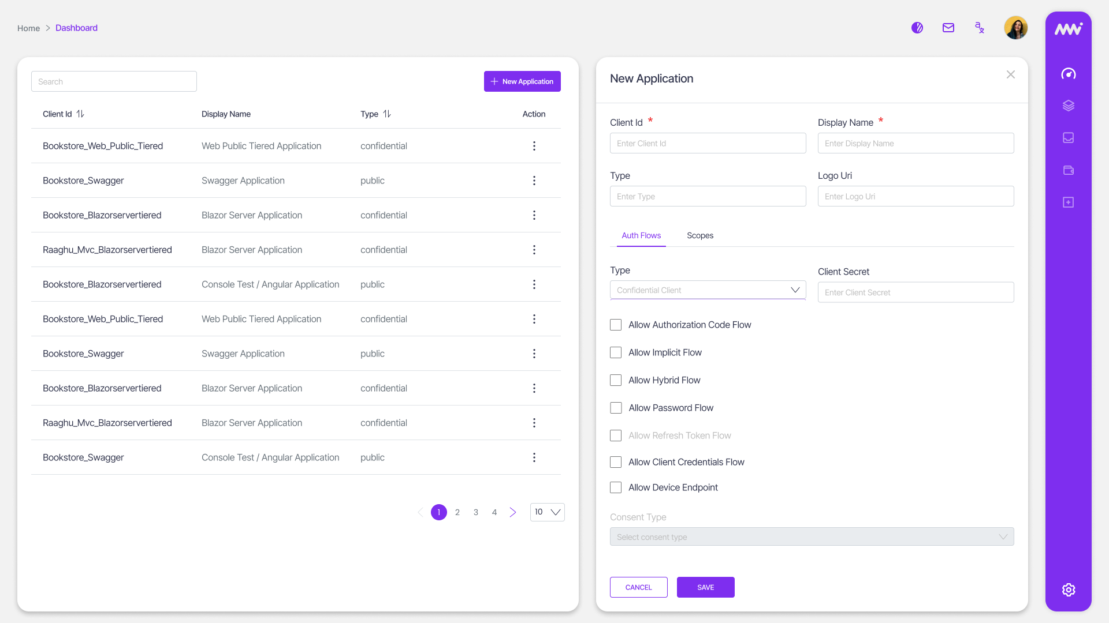Image resolution: width=1109 pixels, height=623 pixels.
Task: Sort table by Client Id column
Action: tap(80, 114)
